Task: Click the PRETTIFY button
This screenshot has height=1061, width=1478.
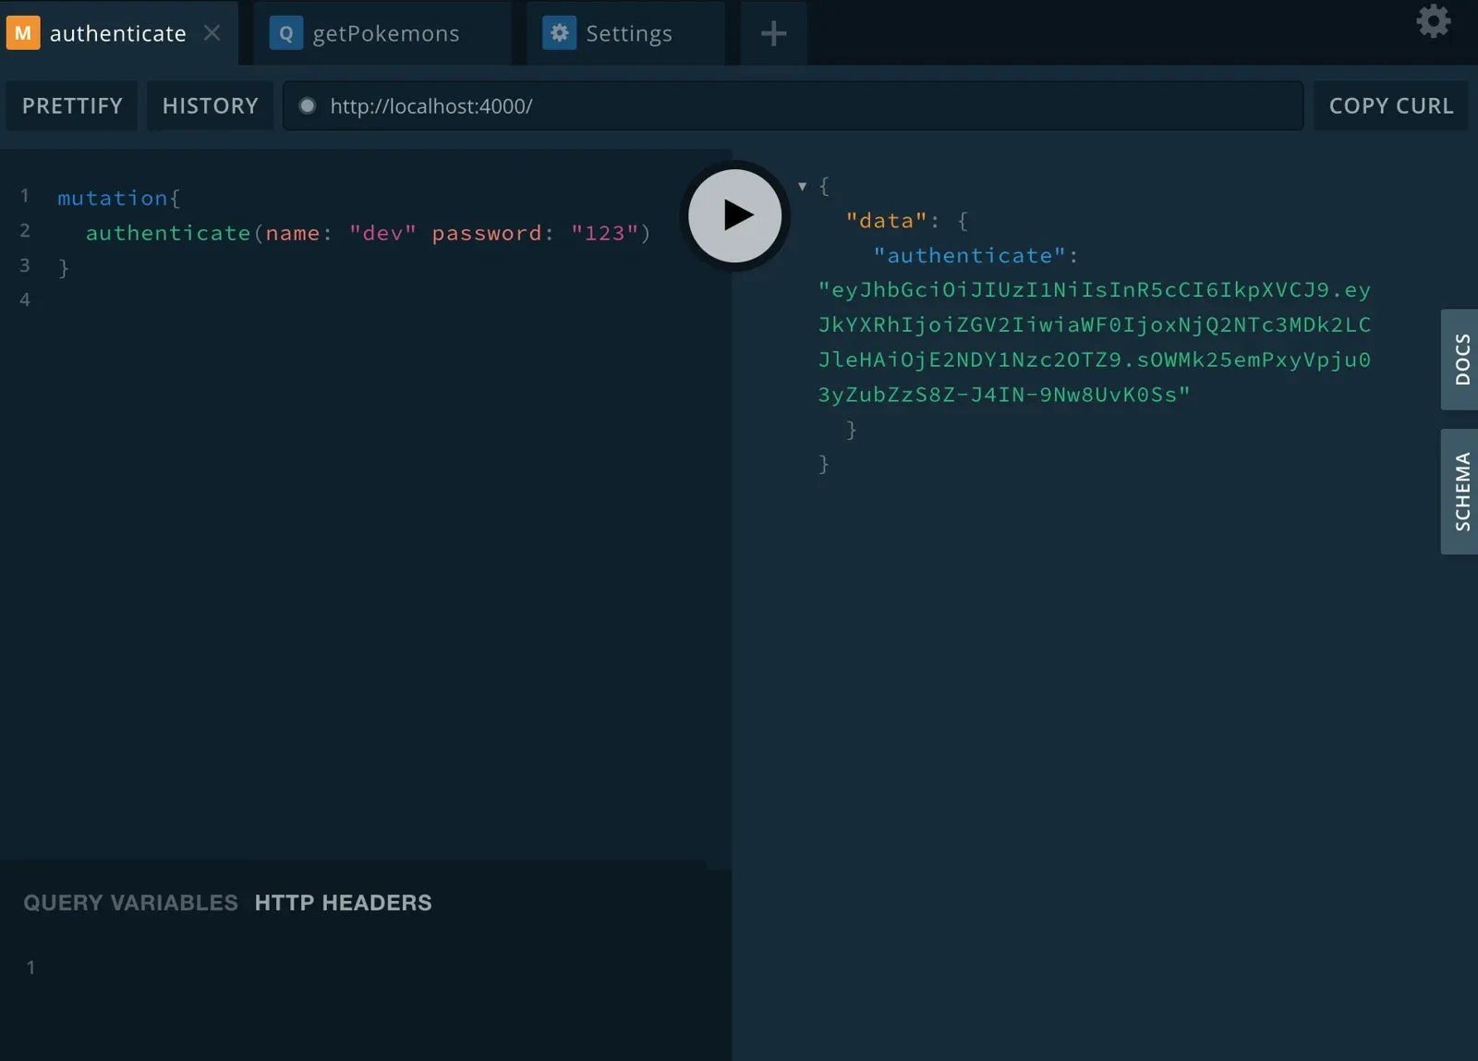Action: pyautogui.click(x=72, y=105)
